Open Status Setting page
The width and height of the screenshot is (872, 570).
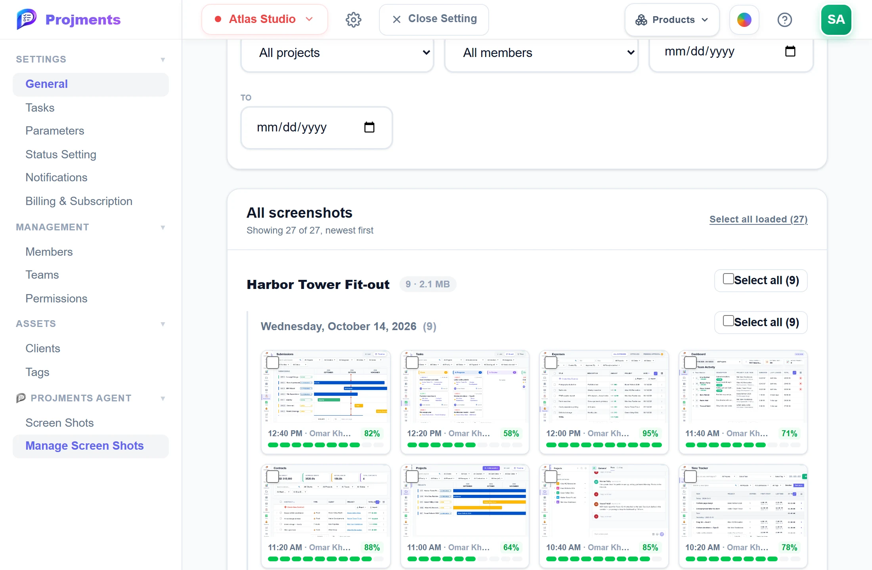(x=61, y=154)
